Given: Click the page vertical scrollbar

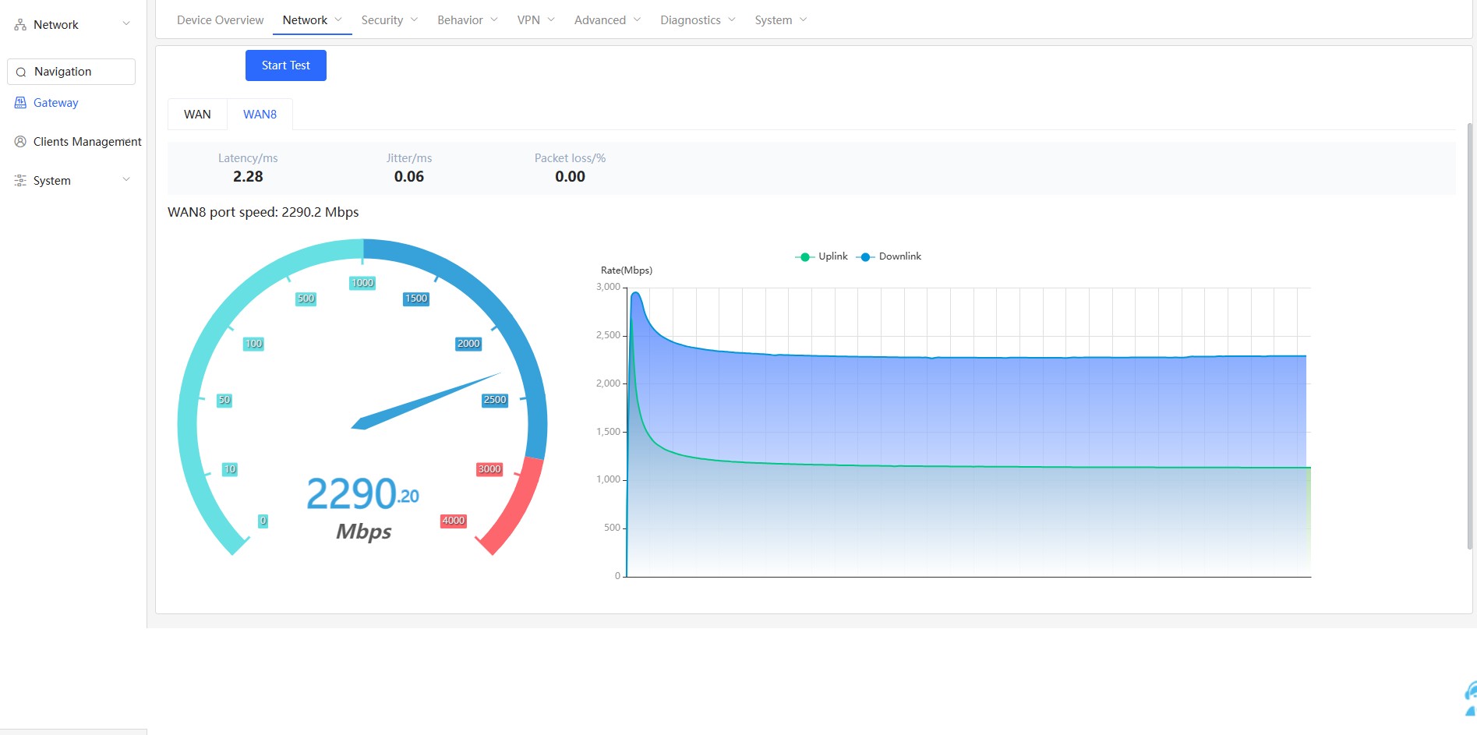Looking at the screenshot, I should click(1471, 335).
